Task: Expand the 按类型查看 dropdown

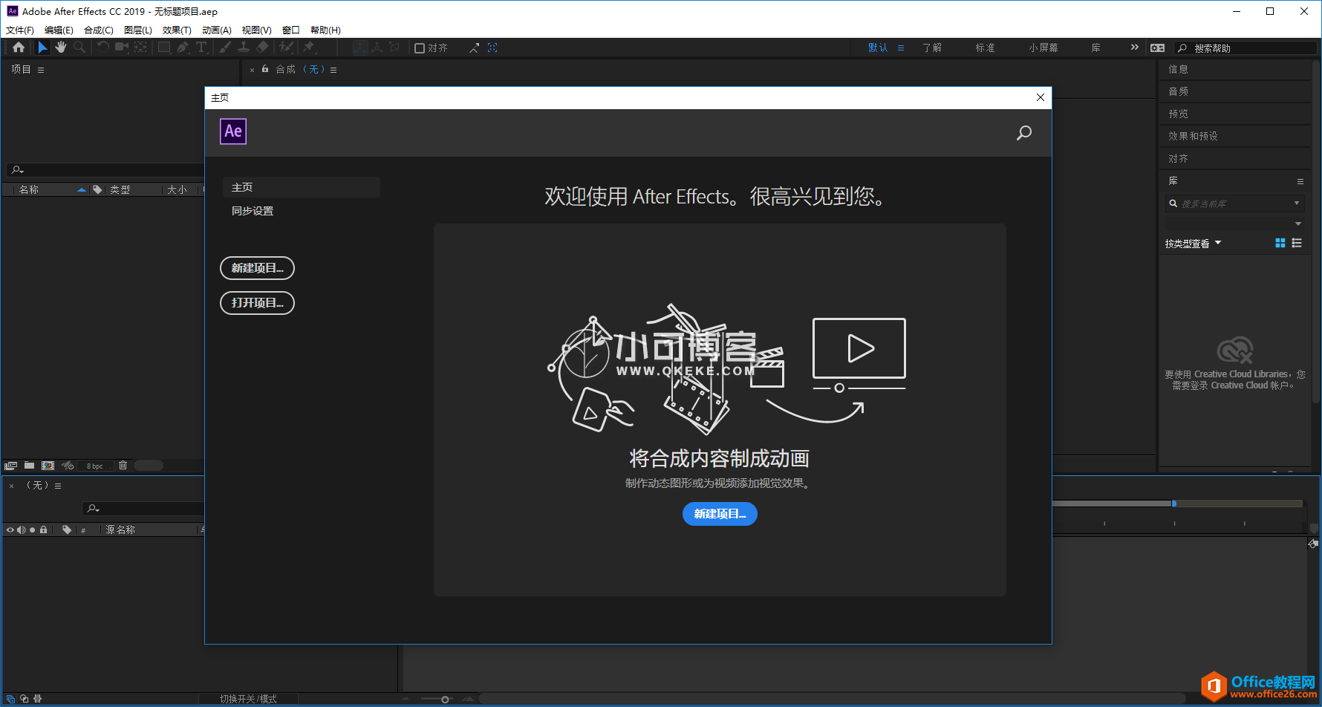Action: point(1194,244)
